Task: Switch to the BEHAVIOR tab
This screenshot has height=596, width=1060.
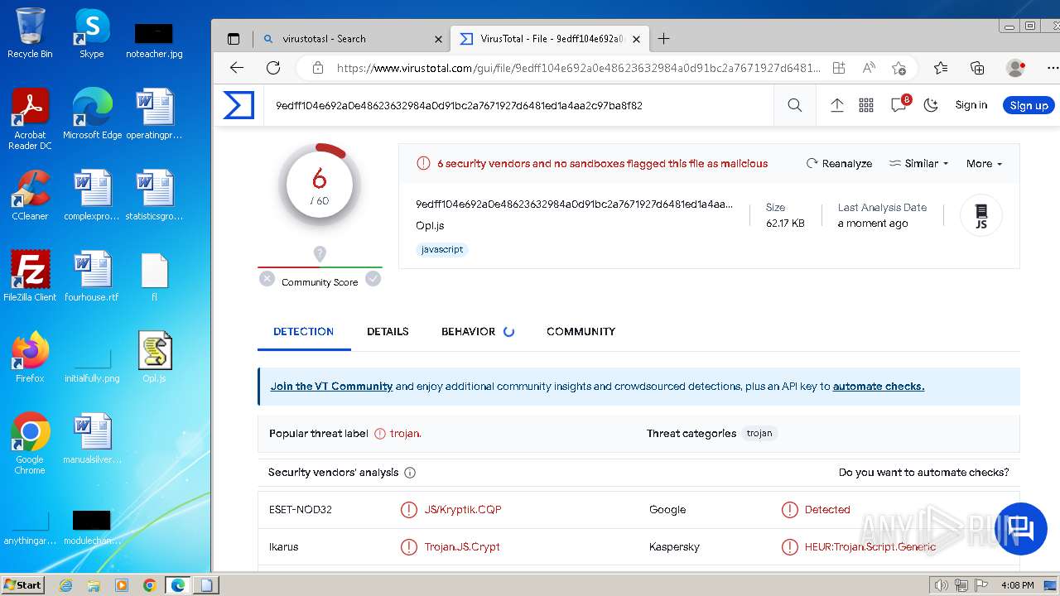Action: [477, 331]
